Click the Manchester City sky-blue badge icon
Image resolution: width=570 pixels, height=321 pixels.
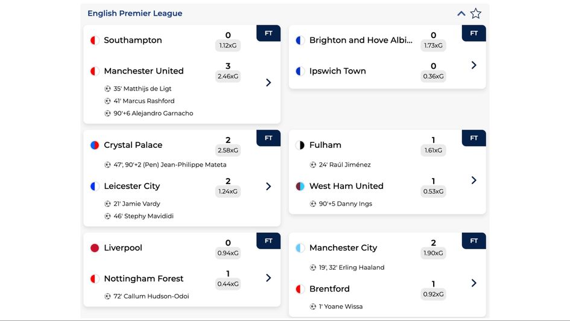coord(300,248)
